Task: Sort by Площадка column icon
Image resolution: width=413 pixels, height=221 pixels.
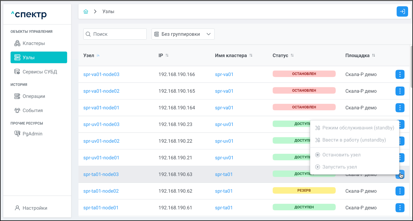Action: (x=373, y=55)
